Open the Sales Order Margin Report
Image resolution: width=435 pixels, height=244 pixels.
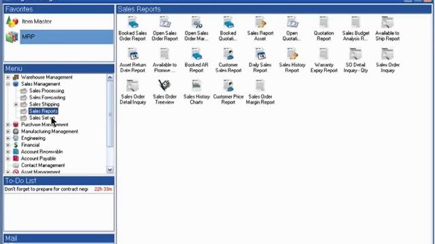pos(260,92)
